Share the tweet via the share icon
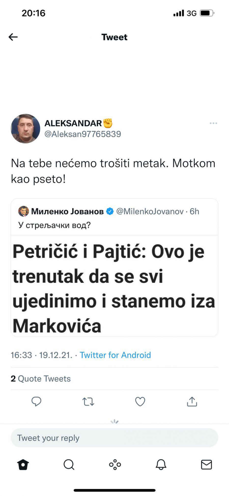Screen dimensions: 229x496 coord(192,402)
